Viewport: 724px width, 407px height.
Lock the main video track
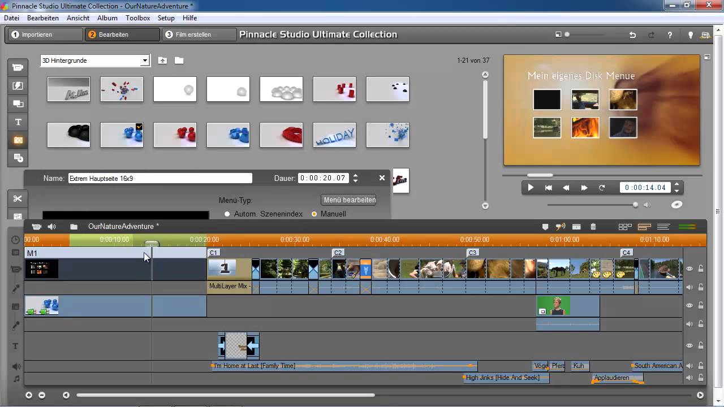tap(701, 269)
